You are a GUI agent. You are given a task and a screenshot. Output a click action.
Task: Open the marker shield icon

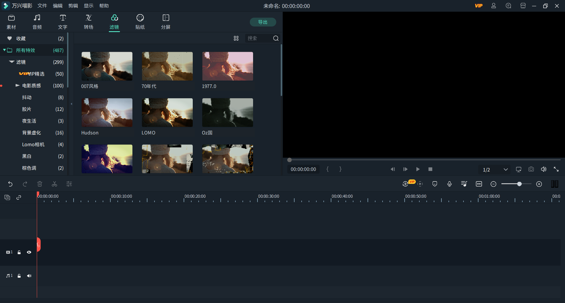coord(435,184)
